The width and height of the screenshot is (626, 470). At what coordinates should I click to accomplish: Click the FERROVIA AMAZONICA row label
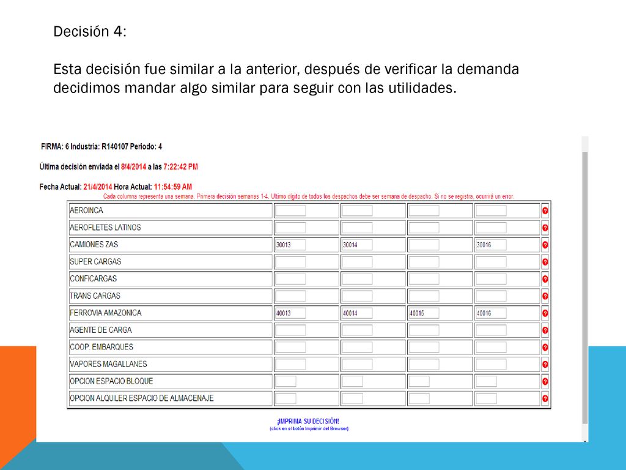[105, 313]
